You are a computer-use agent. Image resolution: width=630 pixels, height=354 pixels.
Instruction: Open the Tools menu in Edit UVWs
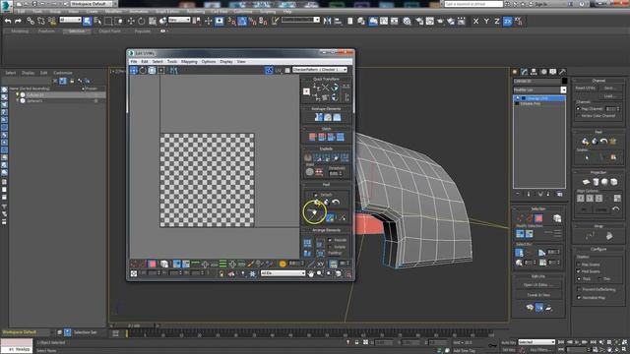(172, 62)
